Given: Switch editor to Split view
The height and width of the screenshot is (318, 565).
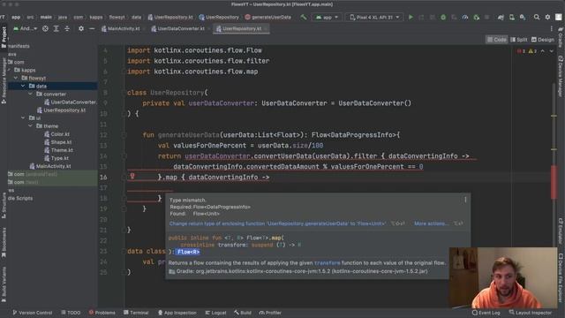Looking at the screenshot, I should tap(519, 40).
